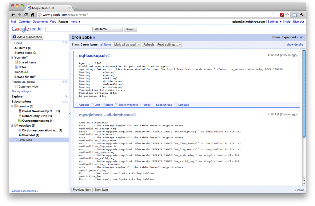Click in the Reader search field

click(69, 29)
